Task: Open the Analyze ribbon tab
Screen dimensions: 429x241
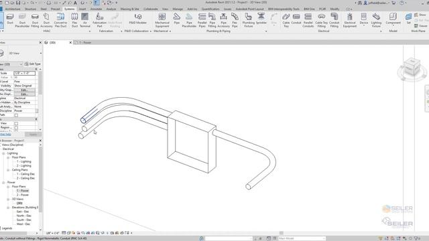Action: (111, 9)
